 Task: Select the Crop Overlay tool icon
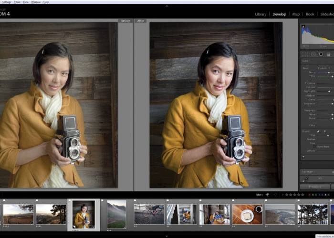point(305,54)
